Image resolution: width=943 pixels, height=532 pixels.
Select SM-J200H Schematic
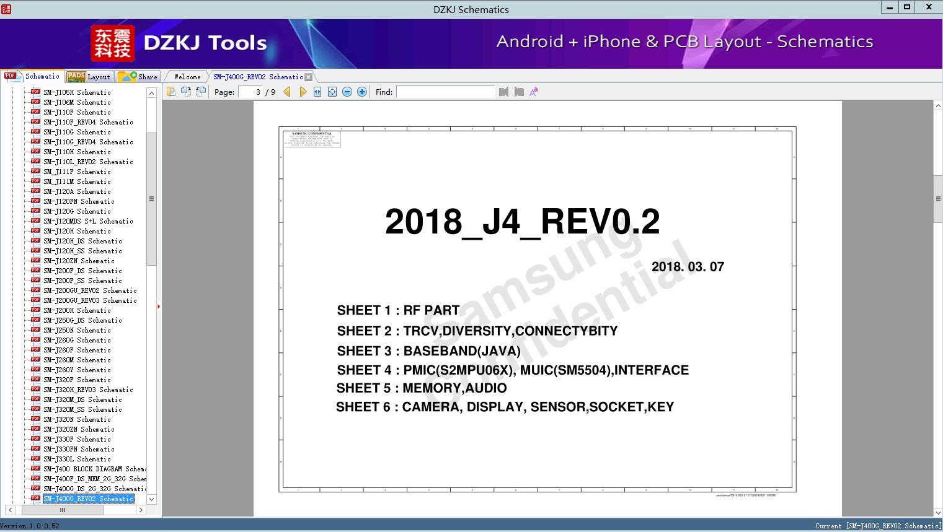click(77, 310)
